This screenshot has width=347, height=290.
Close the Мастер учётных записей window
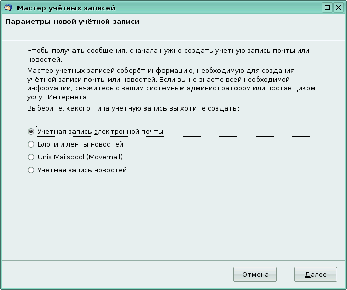click(x=338, y=8)
